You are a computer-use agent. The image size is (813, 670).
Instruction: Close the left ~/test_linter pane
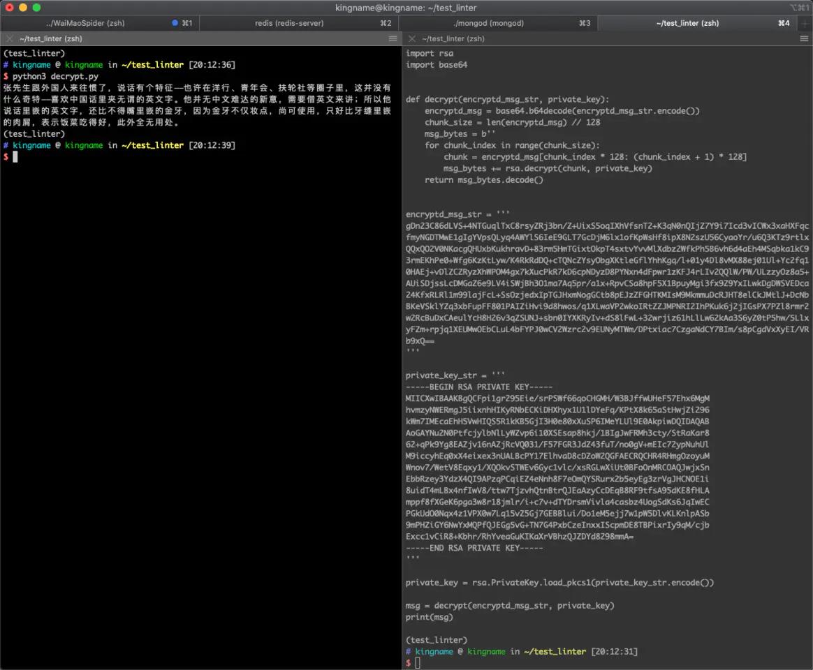10,39
